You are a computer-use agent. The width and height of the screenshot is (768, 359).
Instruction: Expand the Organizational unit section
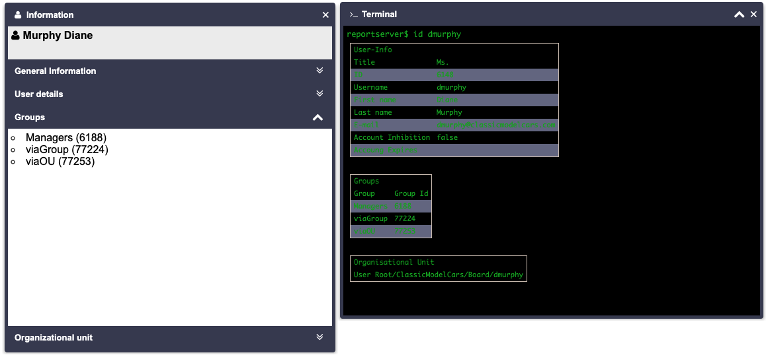point(320,337)
